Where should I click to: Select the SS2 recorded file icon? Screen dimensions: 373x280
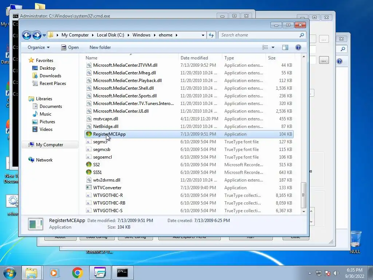[x=89, y=165]
